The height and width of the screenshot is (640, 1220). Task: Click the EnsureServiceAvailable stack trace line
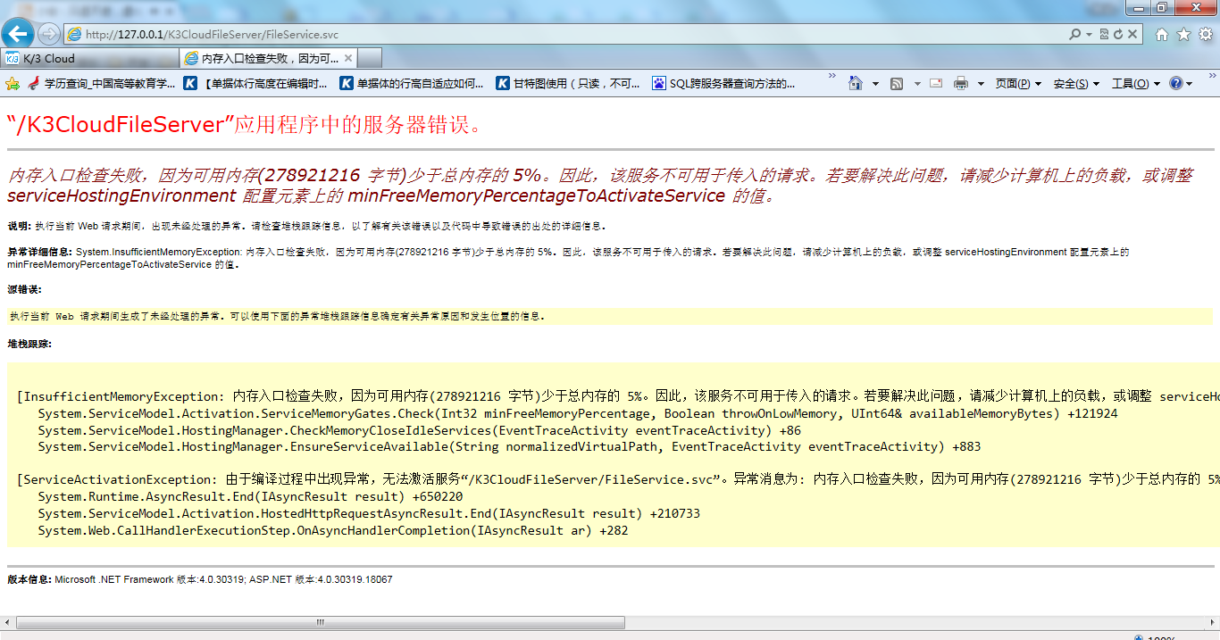(x=509, y=446)
